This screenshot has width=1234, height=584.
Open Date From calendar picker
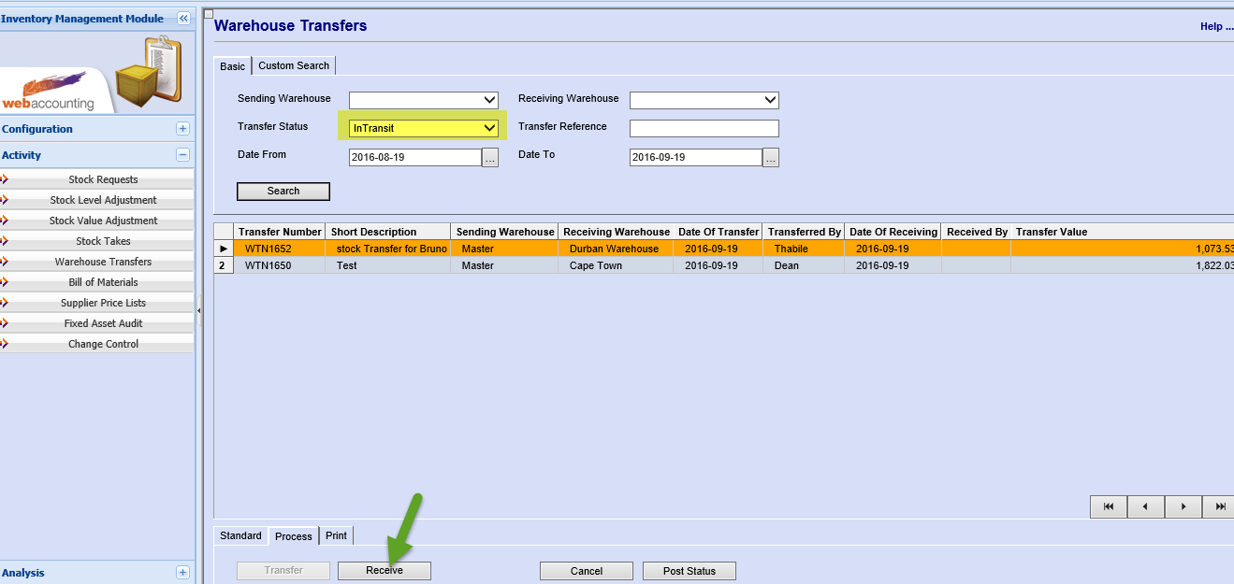[490, 158]
